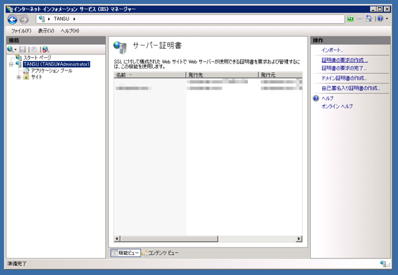Open the 表示(V) menu
The image size is (398, 275).
pyautogui.click(x=46, y=31)
